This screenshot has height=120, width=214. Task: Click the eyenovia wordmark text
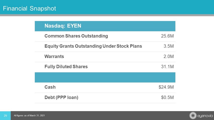click(204, 116)
